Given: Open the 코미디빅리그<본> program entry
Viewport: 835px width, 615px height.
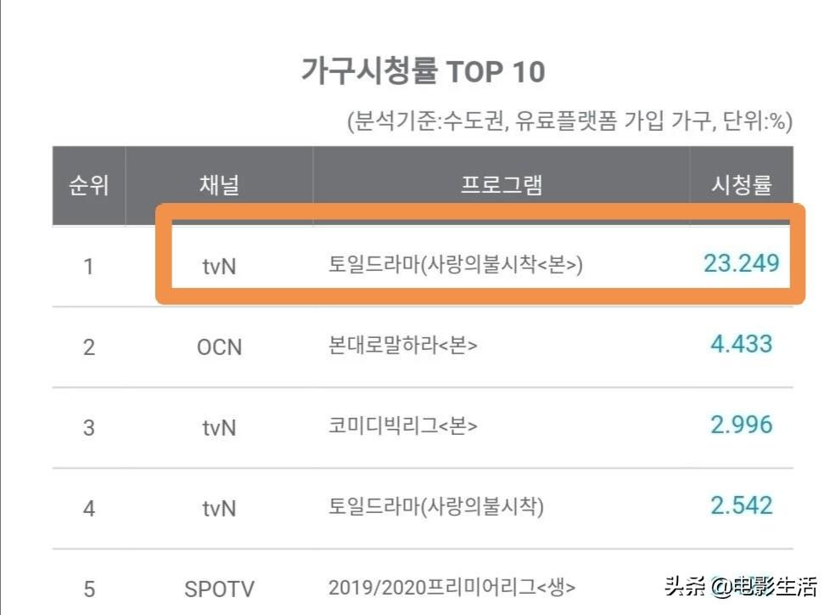Looking at the screenshot, I should (x=403, y=426).
